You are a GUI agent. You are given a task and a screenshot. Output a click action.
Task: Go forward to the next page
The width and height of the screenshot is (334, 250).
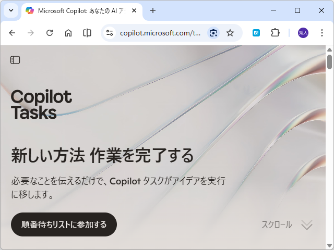pyautogui.click(x=31, y=33)
